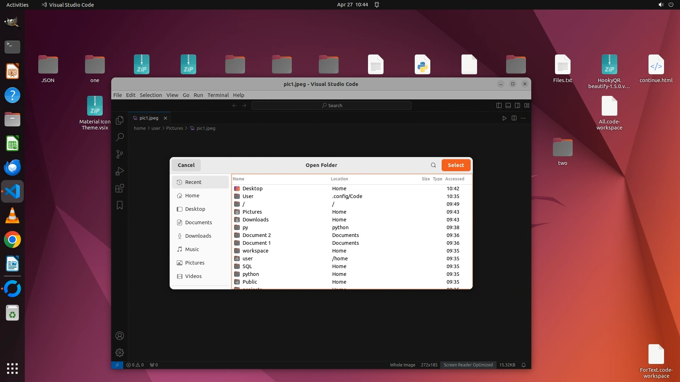Open editor More Actions ellipsis menu
The image size is (680, 382).
click(x=523, y=118)
